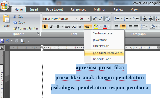Switch to the Review tab
The height and width of the screenshot is (98, 160).
tap(118, 9)
